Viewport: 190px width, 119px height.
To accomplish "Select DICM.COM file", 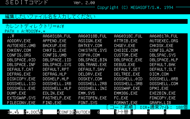I will click(159, 74).
